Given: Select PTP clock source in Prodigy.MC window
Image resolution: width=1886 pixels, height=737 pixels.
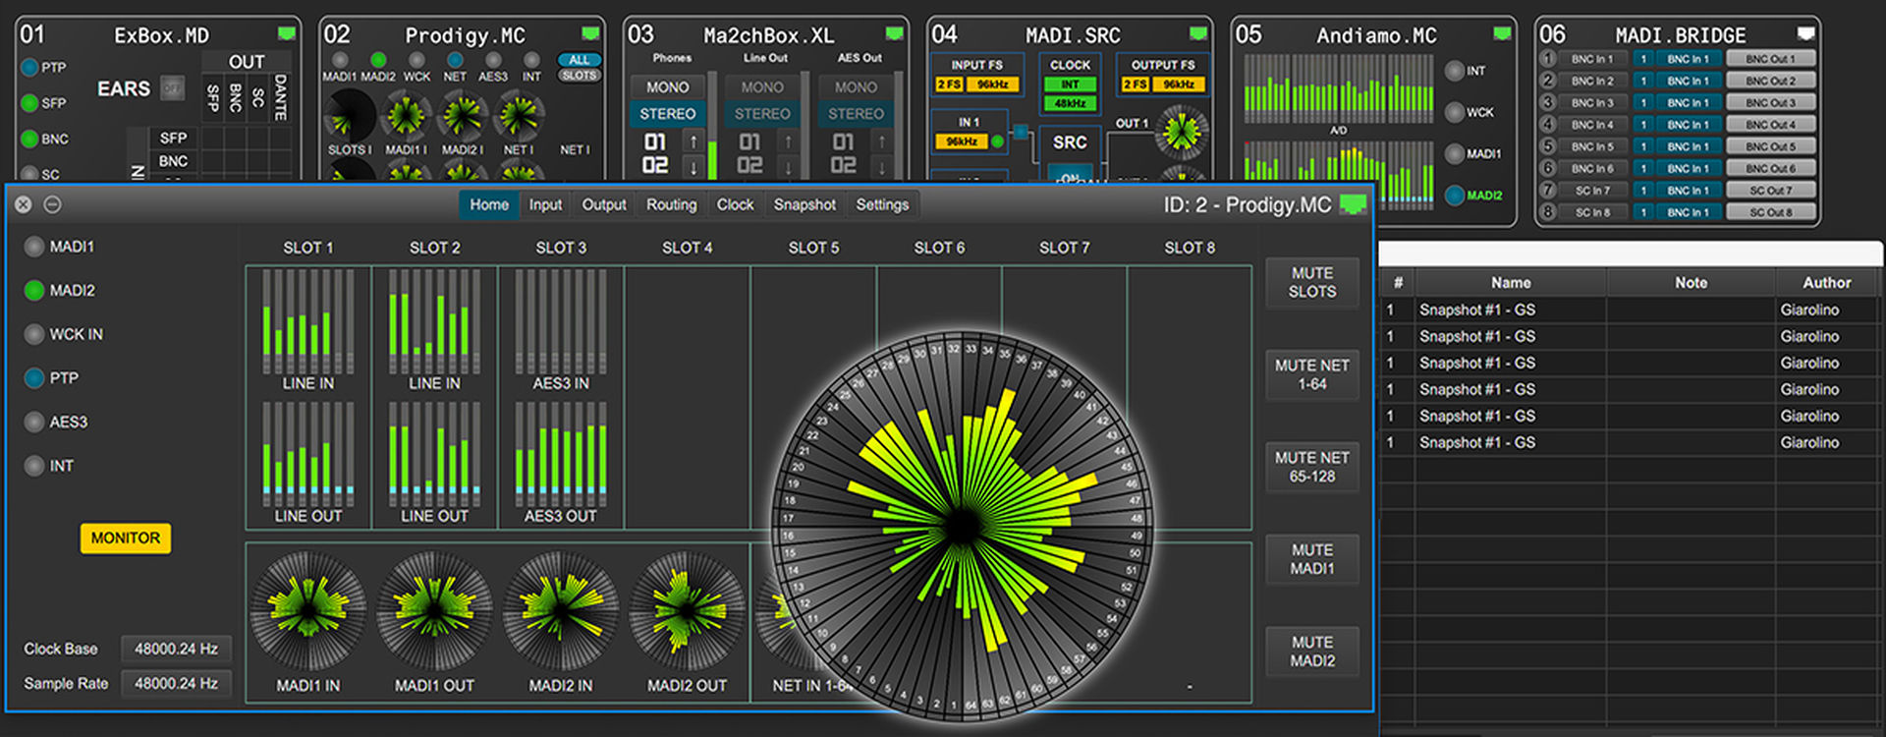Looking at the screenshot, I should click(34, 377).
